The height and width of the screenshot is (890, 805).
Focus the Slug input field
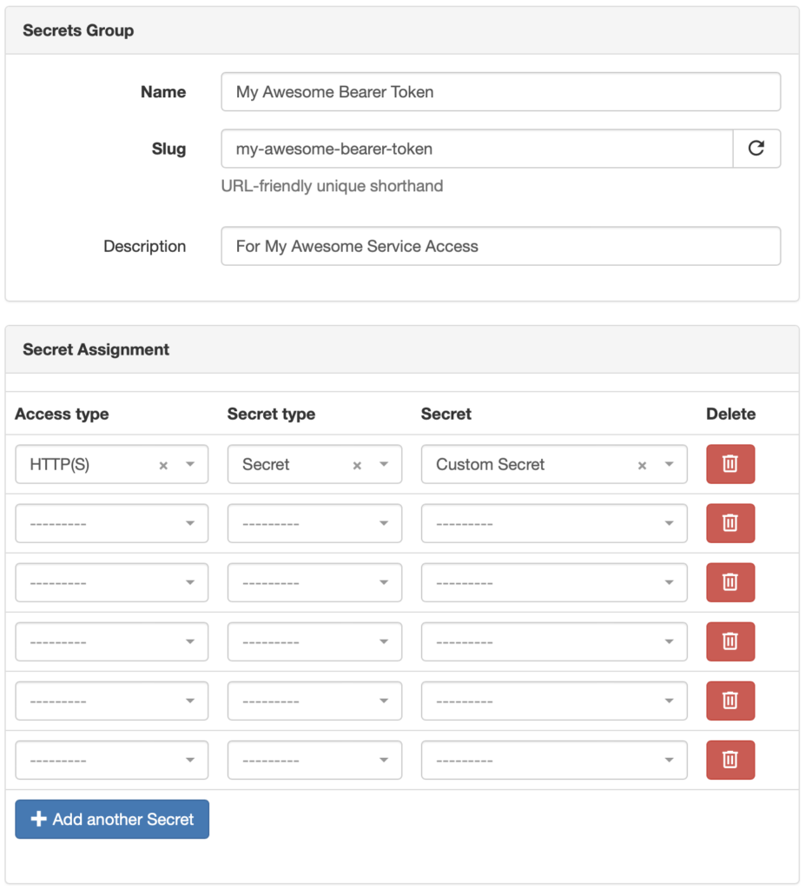point(477,149)
